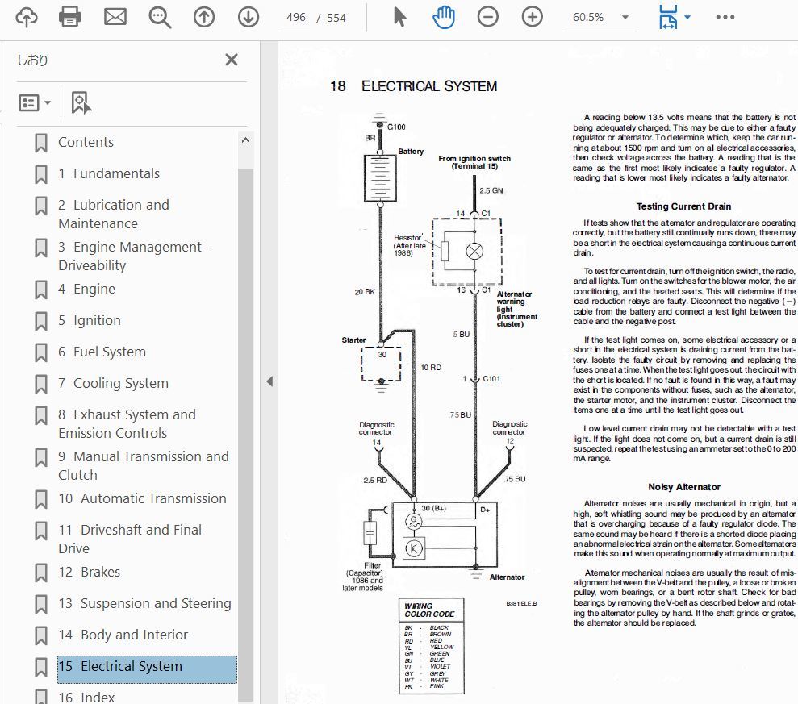The image size is (798, 704).
Task: Click the bookmarks panel scroll up arrow
Action: point(245,140)
